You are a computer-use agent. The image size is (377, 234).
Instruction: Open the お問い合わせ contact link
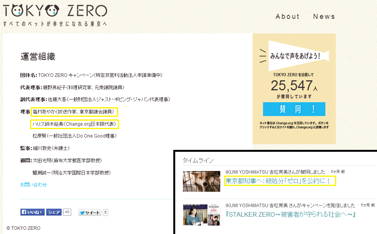coord(34,184)
